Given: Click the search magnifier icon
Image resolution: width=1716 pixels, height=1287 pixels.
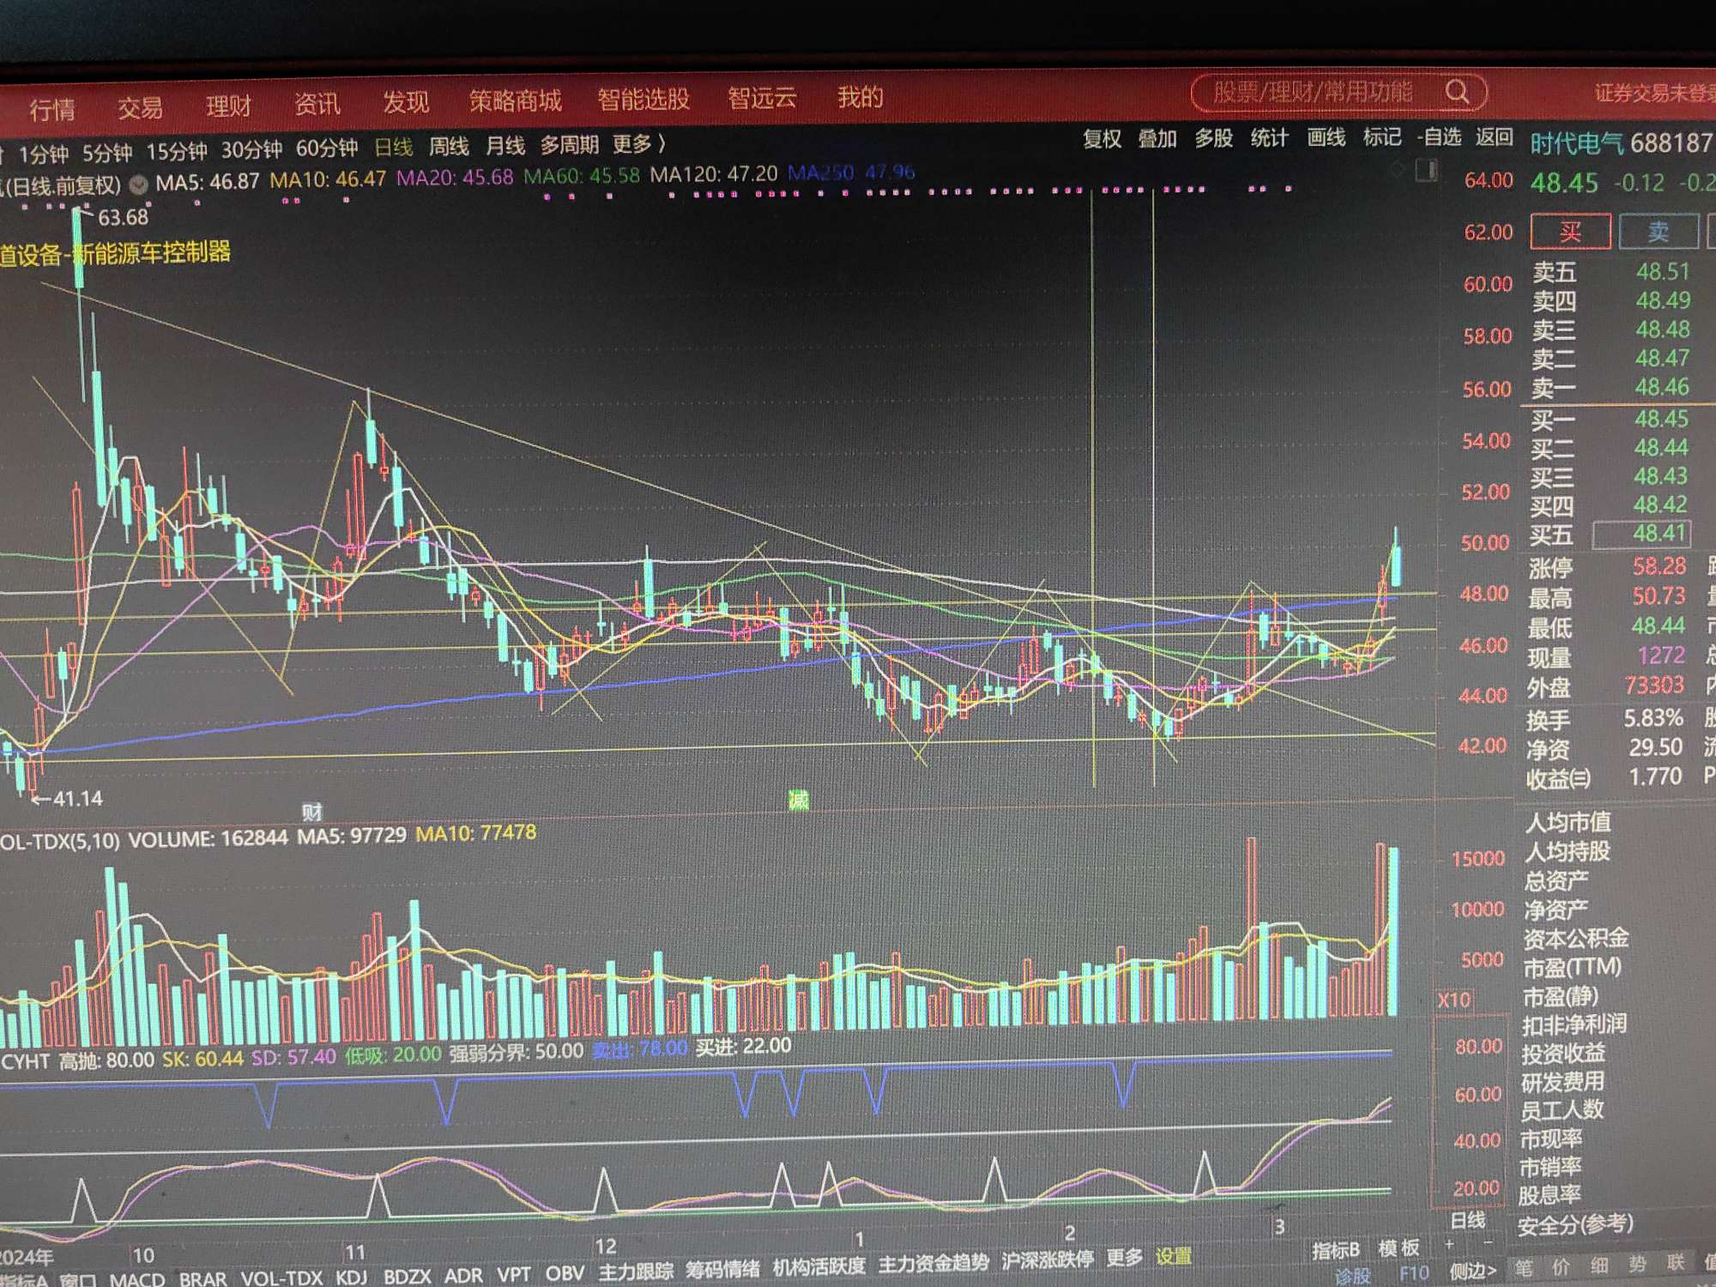Looking at the screenshot, I should coord(1457,92).
